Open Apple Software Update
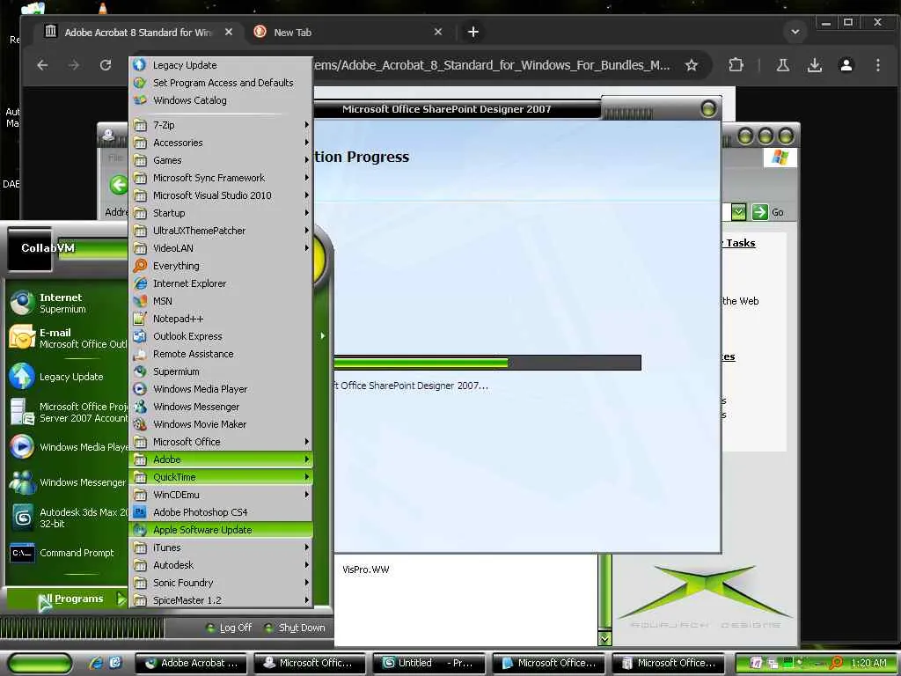Screen dimensions: 901x676 click(x=221, y=530)
